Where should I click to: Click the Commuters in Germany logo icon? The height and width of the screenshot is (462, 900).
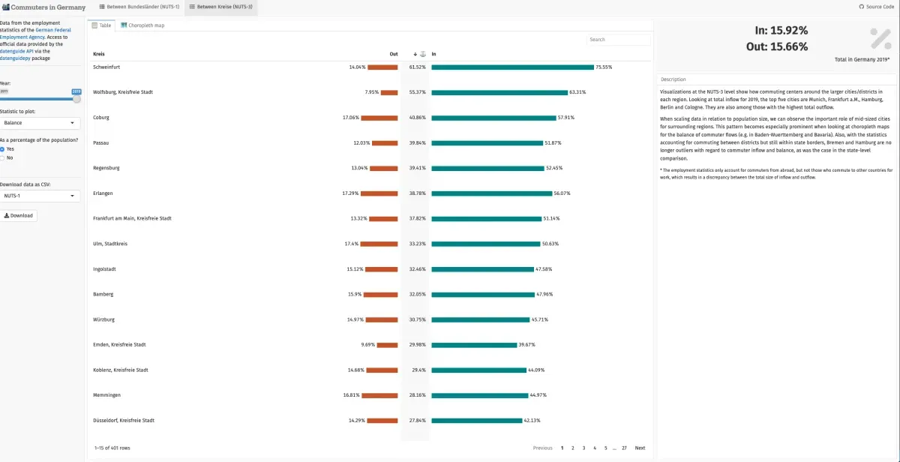click(7, 6)
